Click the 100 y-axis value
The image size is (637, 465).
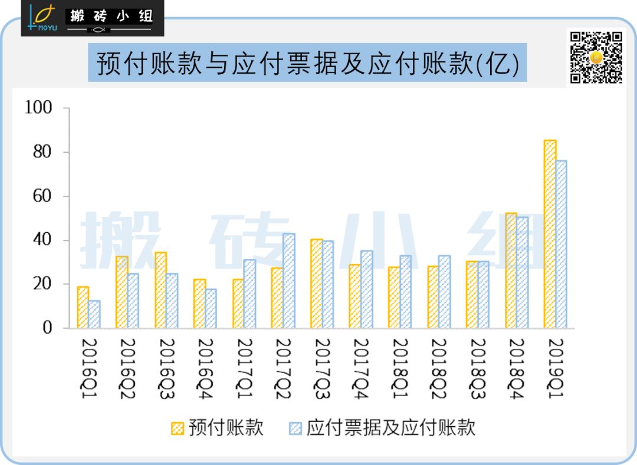(x=38, y=108)
